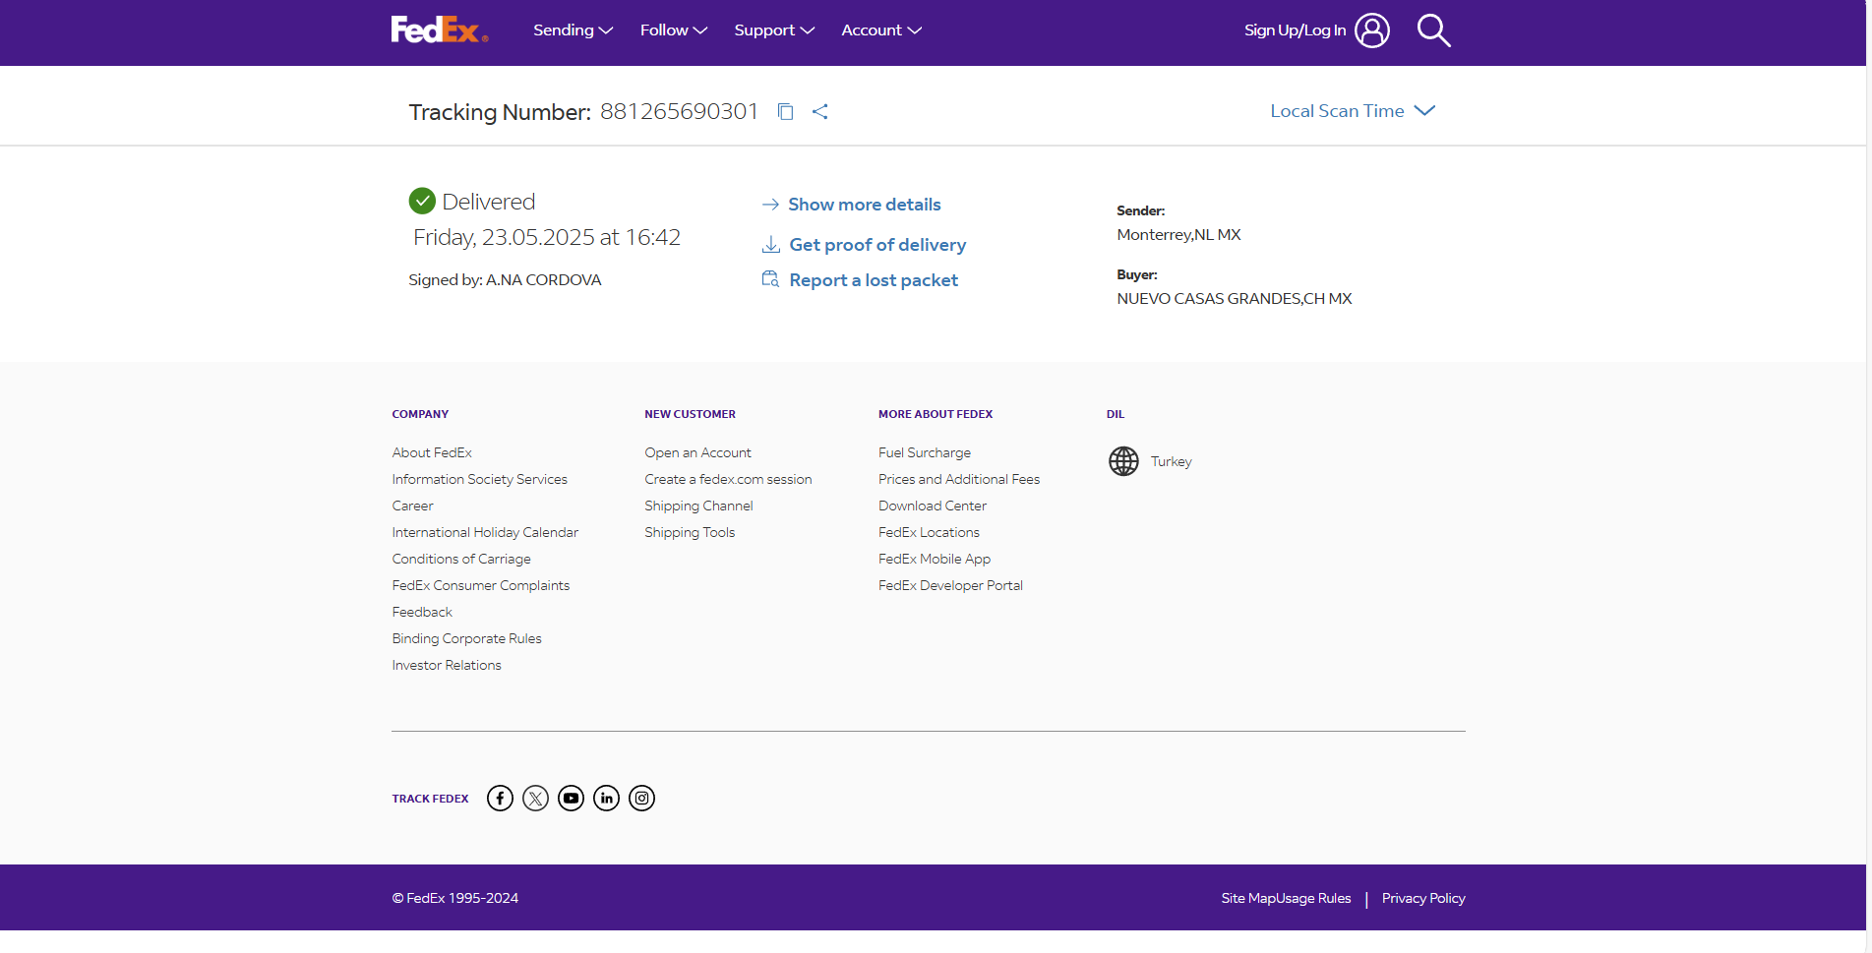Open Shipping Tools link
The height and width of the screenshot is (953, 1872).
point(690,532)
